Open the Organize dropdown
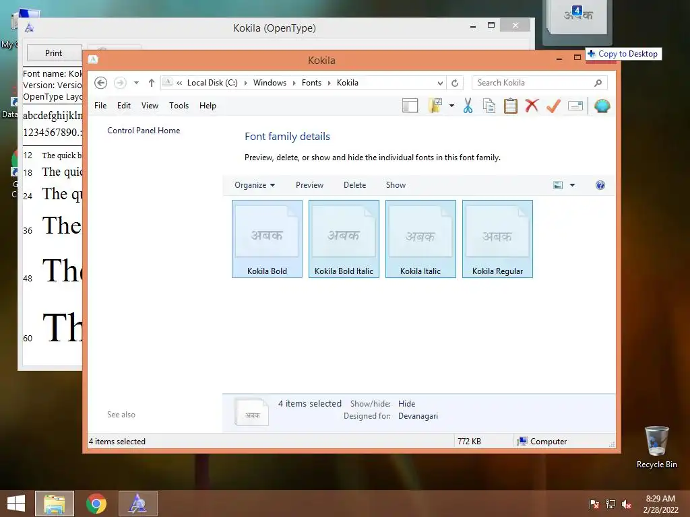Screen dimensions: 690x517 255,185
